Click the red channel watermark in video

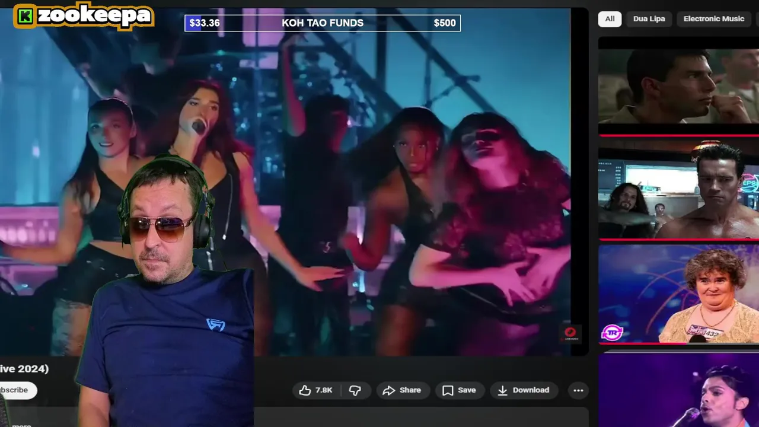tap(570, 334)
